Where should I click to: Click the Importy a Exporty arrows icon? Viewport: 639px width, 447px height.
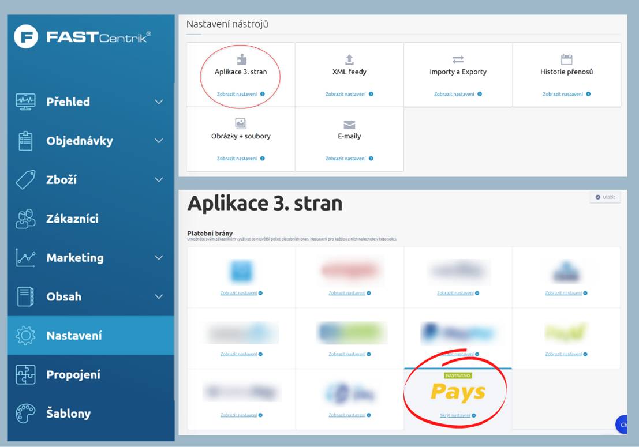click(x=458, y=59)
